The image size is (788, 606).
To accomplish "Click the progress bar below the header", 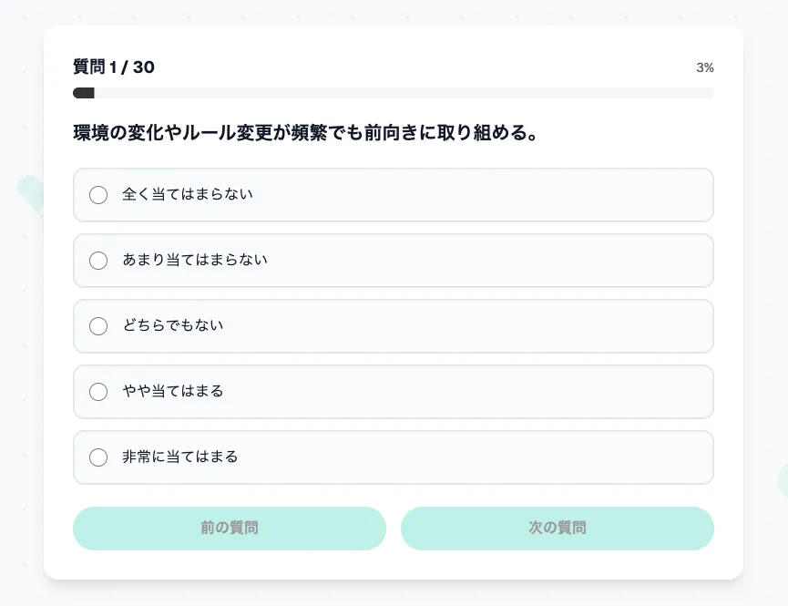I will [394, 92].
